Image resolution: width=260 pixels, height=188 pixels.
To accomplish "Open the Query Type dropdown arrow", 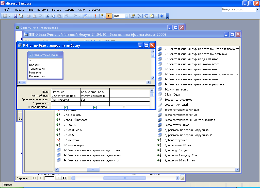I will point(90,16).
